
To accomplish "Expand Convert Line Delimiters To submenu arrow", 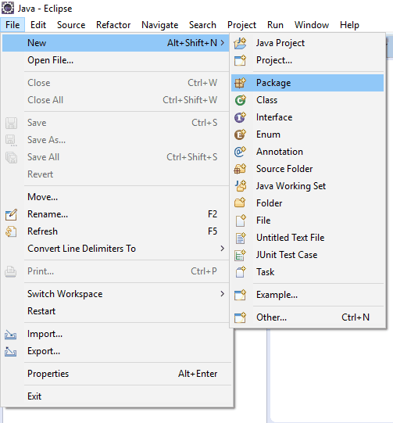I will click(x=222, y=249).
